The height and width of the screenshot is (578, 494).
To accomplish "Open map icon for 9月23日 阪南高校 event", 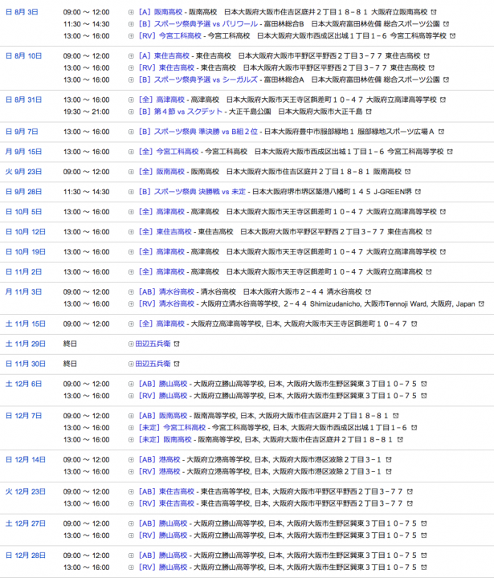I will coord(408,172).
